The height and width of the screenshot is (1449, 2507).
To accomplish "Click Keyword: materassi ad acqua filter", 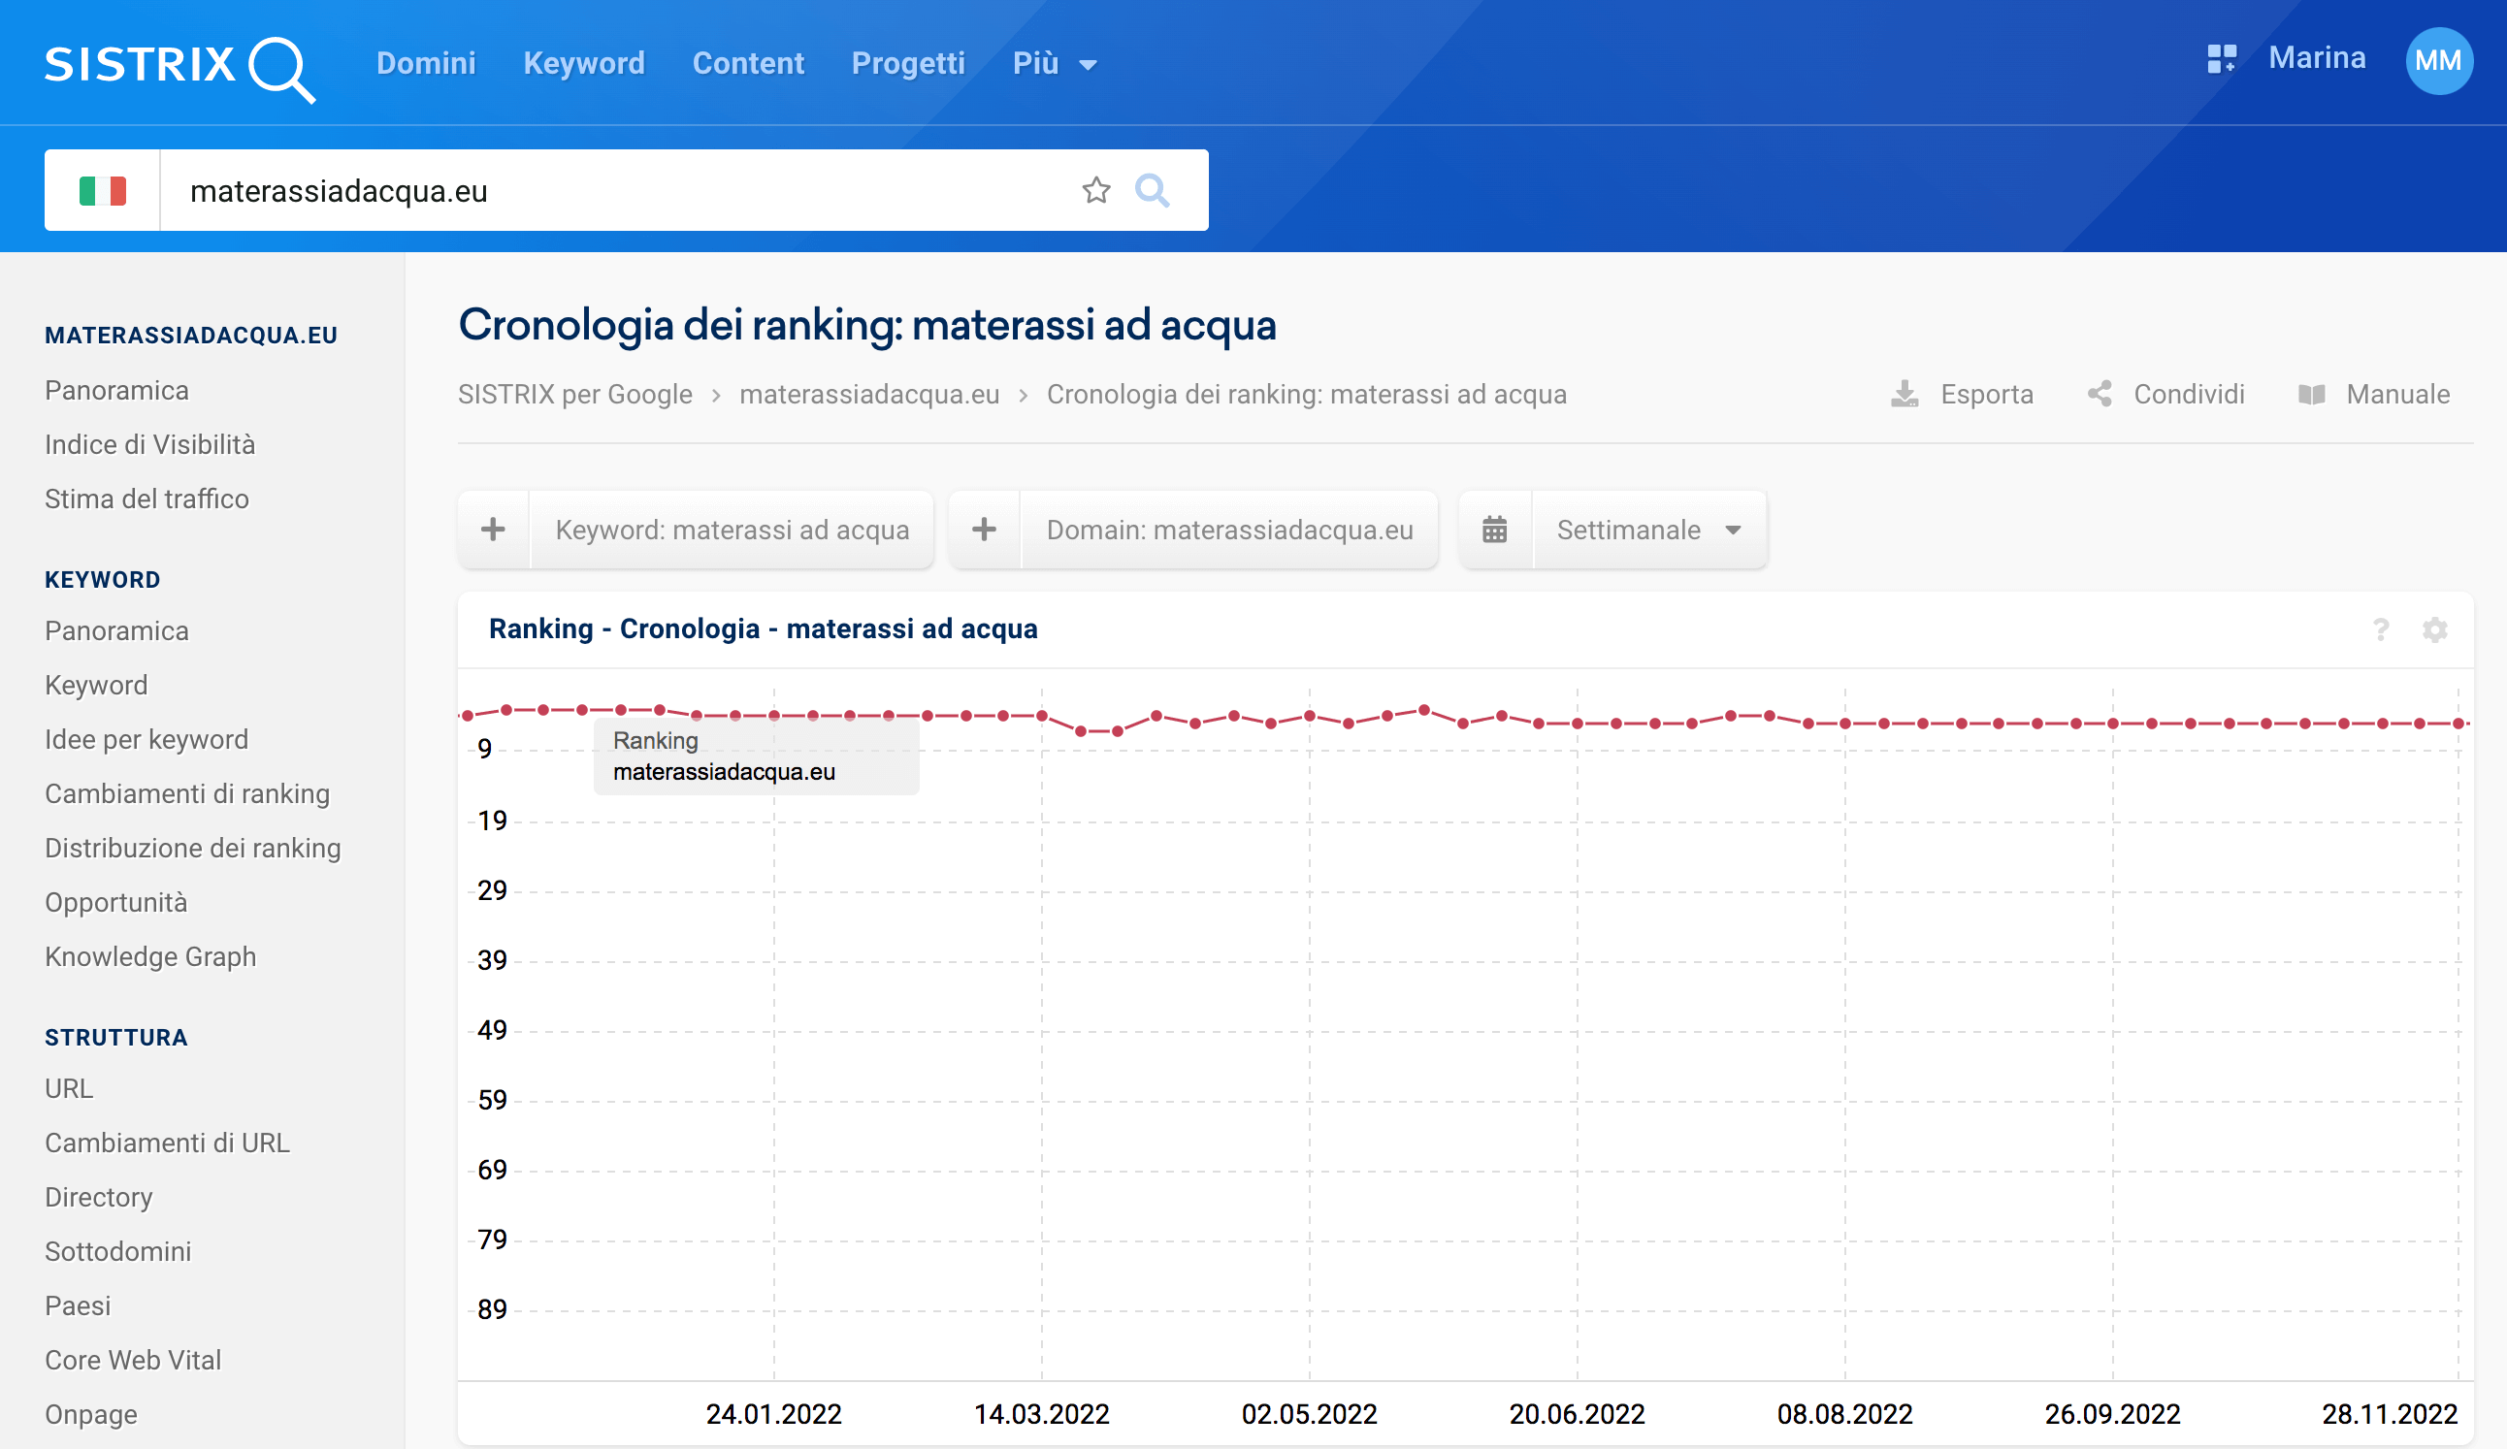I will 733,530.
